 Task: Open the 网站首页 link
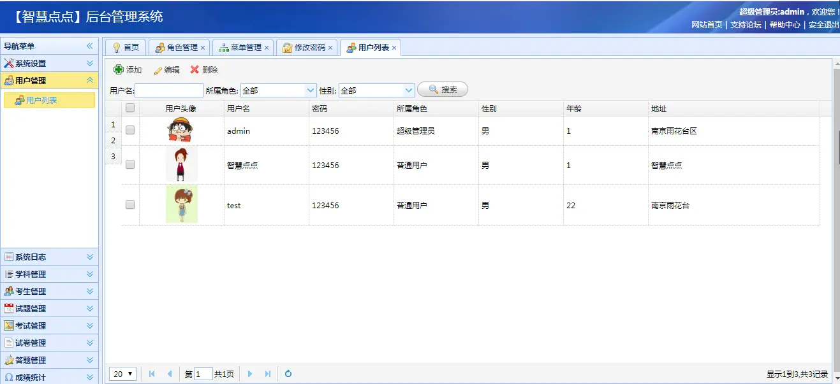[707, 25]
